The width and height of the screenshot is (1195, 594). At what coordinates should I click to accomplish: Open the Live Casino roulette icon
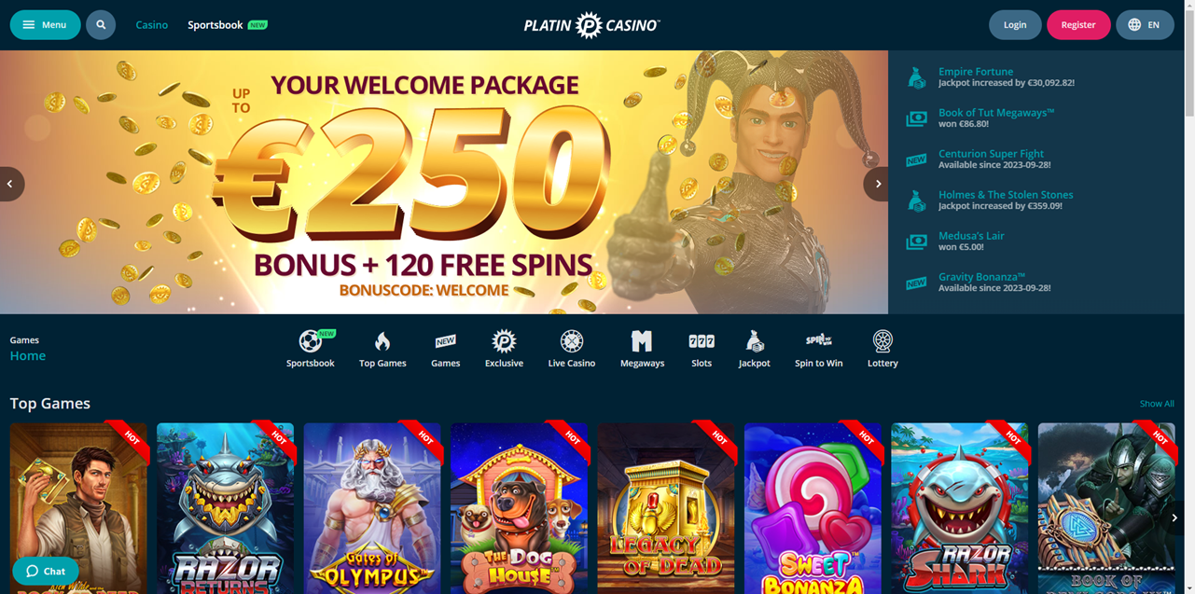pyautogui.click(x=572, y=341)
